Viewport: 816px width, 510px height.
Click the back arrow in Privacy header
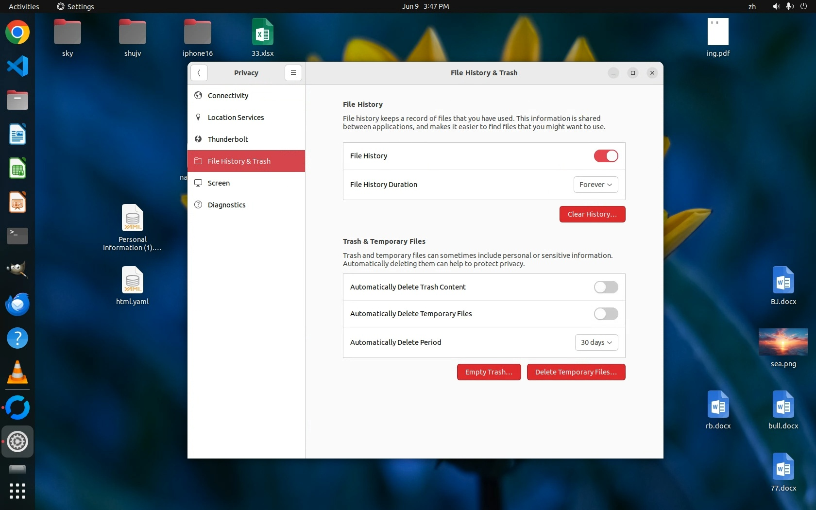(x=199, y=73)
